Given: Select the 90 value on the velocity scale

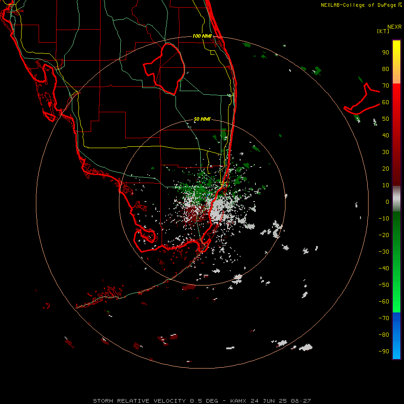Looking at the screenshot, I should pos(386,53).
